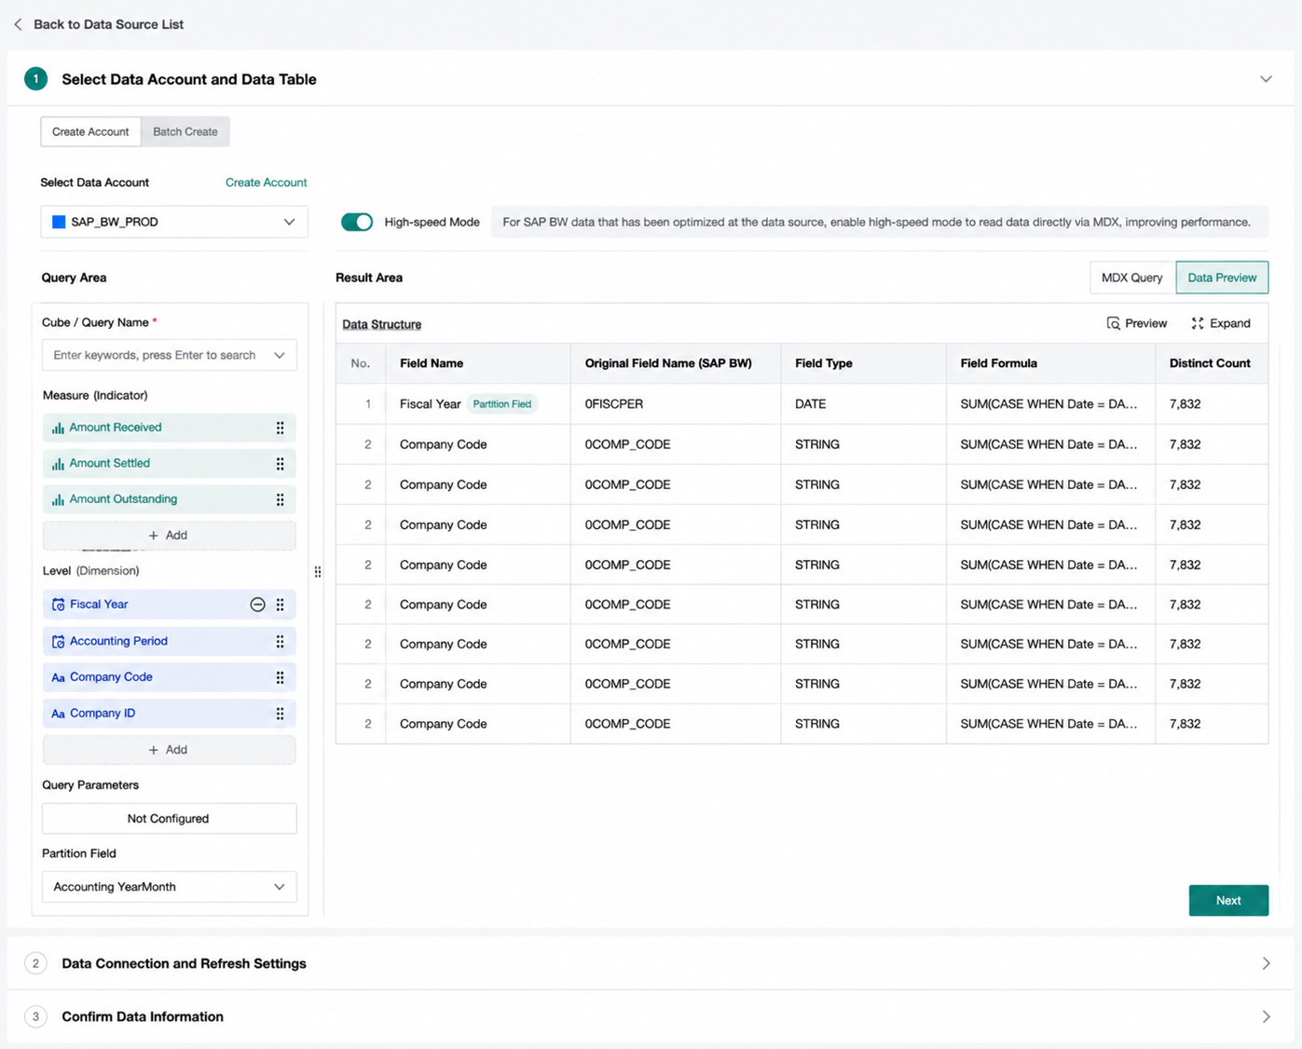Click the Expand fullscreen icon
Screen dimensions: 1302x1049
point(1198,323)
